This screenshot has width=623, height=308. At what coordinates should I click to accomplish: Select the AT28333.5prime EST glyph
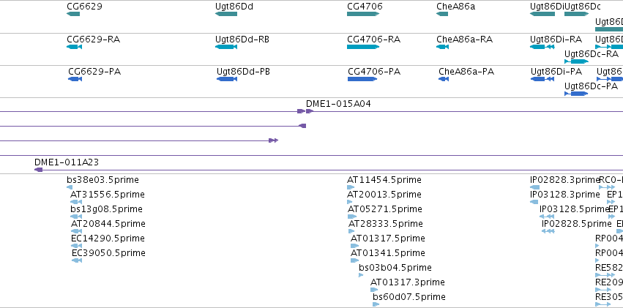351,231
